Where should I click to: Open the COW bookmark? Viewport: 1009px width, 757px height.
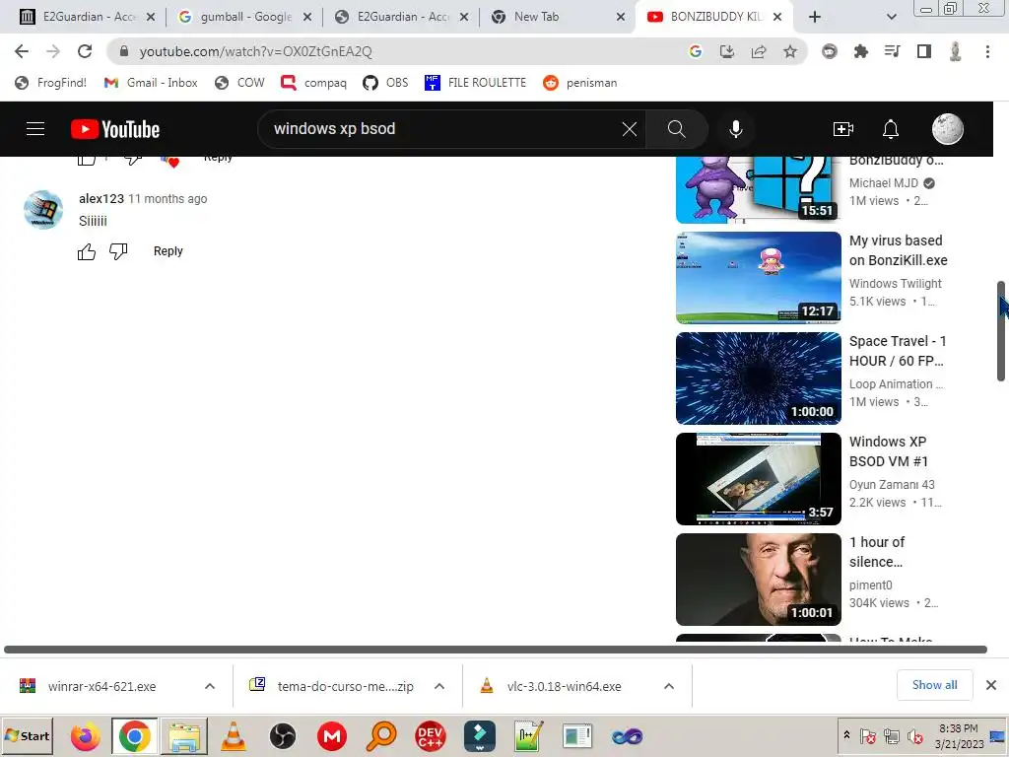click(240, 83)
